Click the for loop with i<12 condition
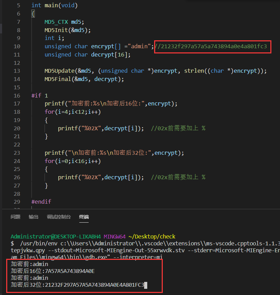 72,112
